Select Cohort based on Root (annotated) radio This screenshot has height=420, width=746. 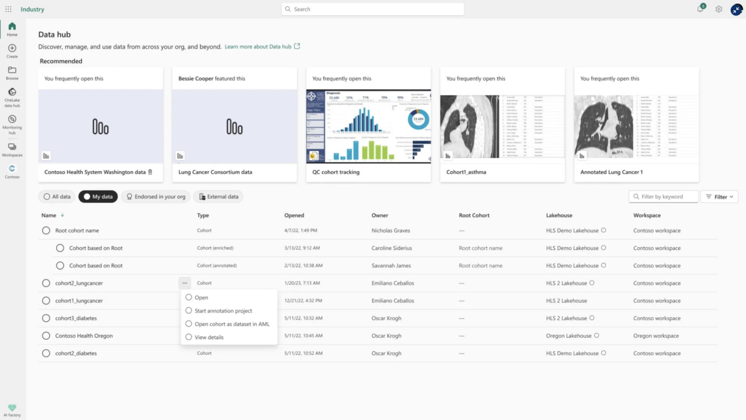[x=60, y=266]
